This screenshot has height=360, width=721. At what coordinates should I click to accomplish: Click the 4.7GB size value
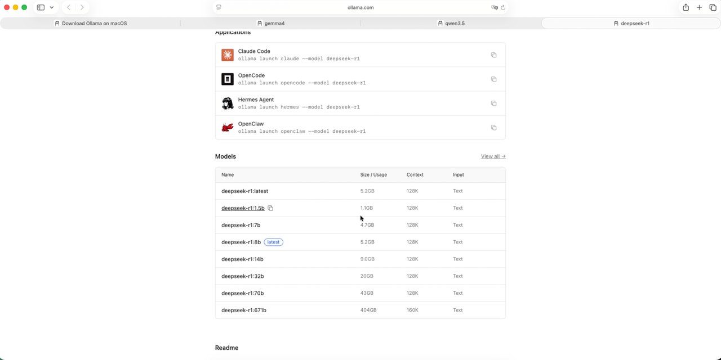[367, 225]
